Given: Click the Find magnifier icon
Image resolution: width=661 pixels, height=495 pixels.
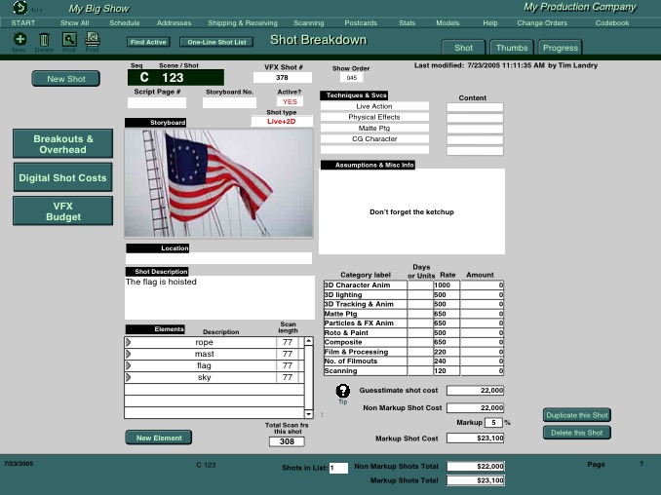Looking at the screenshot, I should (x=69, y=39).
